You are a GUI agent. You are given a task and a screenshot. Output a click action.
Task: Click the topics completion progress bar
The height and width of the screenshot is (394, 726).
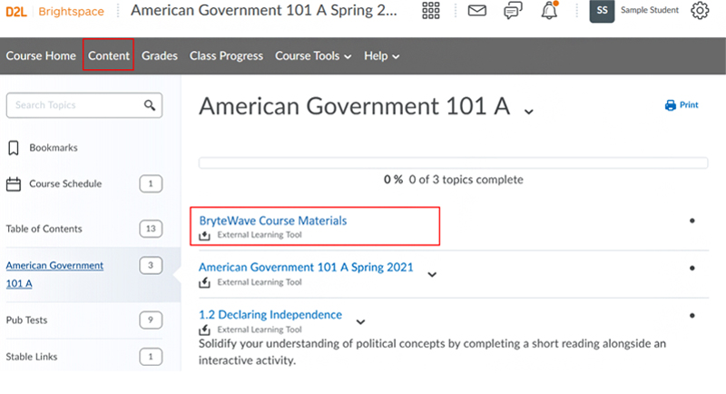click(x=453, y=163)
